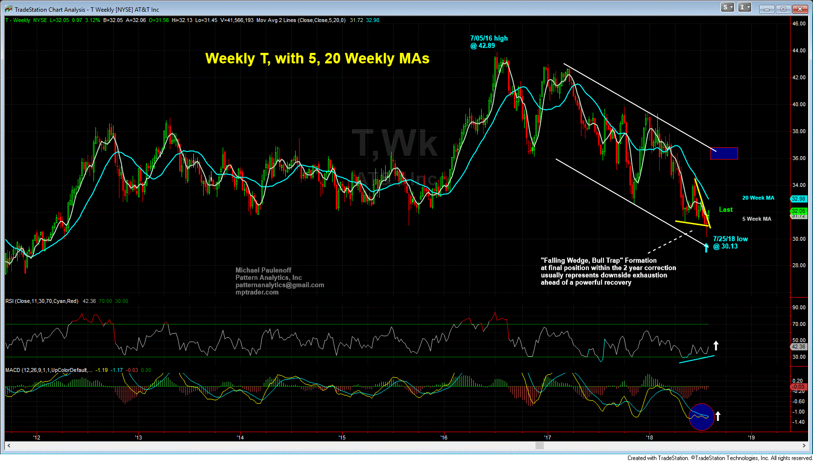Click the white arrow beside the RSI line

coord(716,346)
